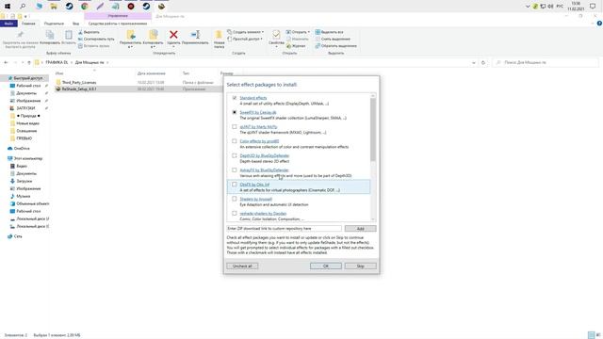Screen dimensions: 603x339
Task: Open the File Explorer taskbar icon
Action: tap(54, 7)
